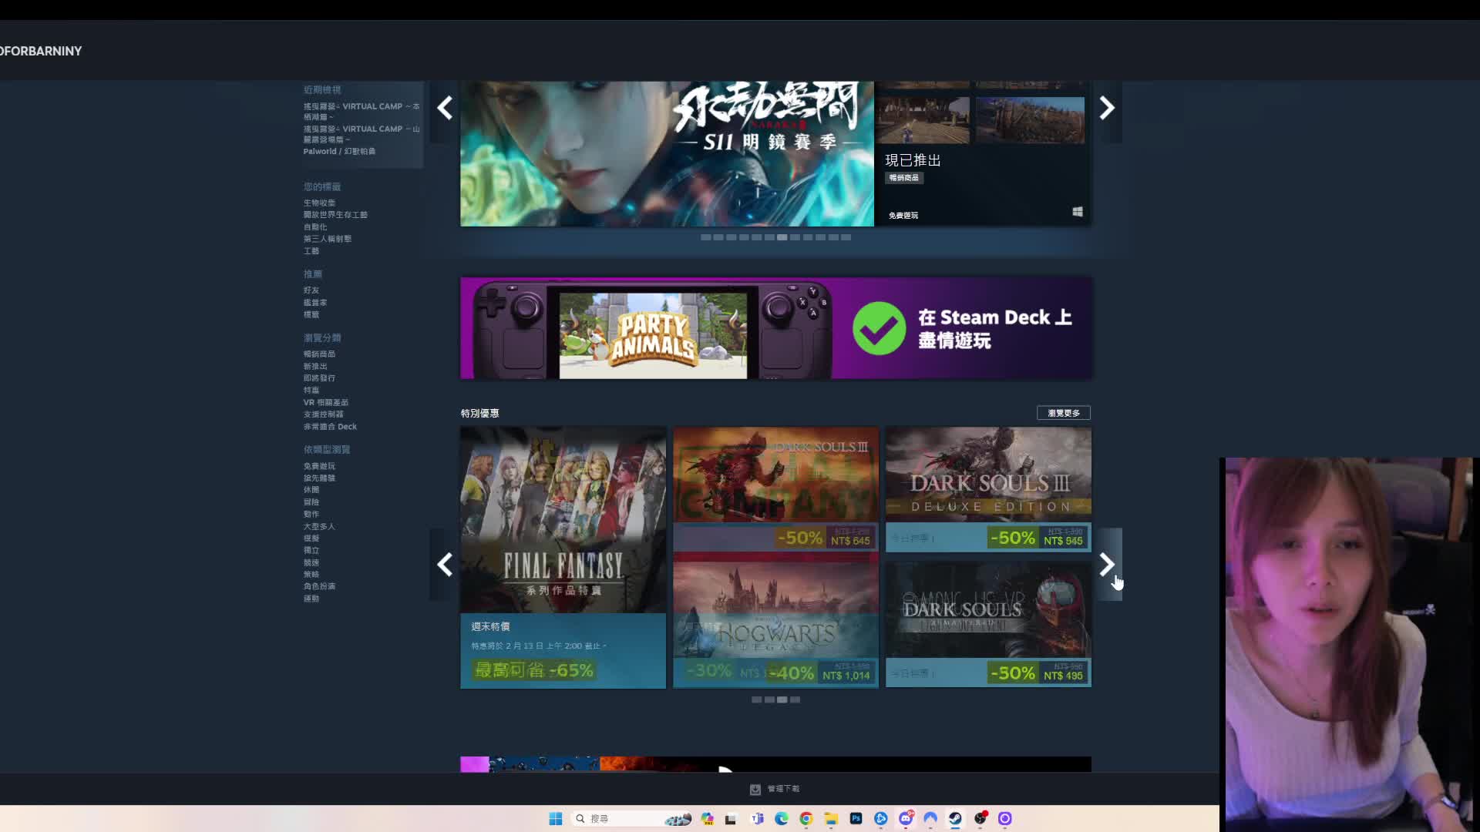Select the 第三人稱射擊 tag
Image resolution: width=1480 pixels, height=832 pixels.
328,239
